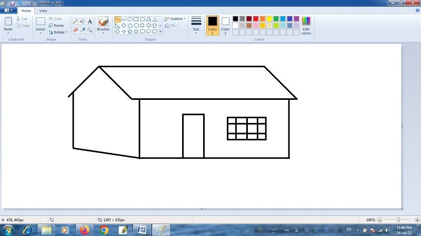This screenshot has height=236, width=421.
Task: Select the Fill with color bucket tool
Action: 82,22
